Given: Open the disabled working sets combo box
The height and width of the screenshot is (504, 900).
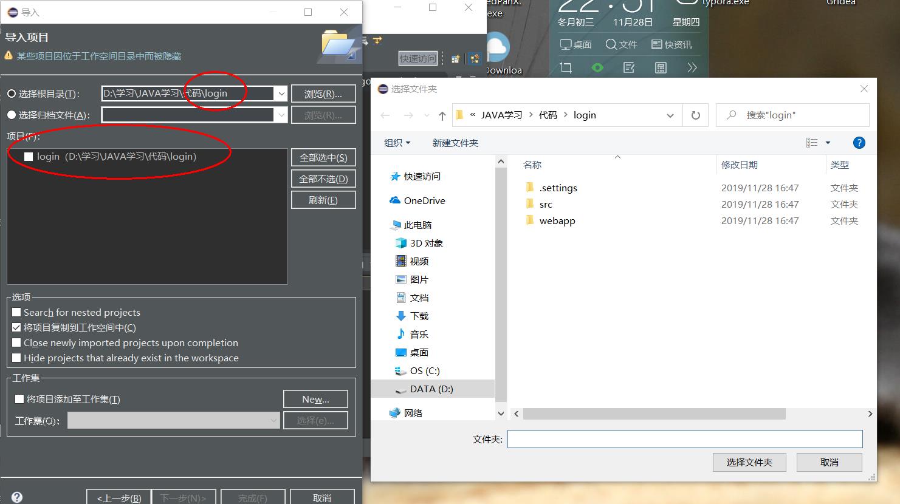Looking at the screenshot, I should click(174, 420).
